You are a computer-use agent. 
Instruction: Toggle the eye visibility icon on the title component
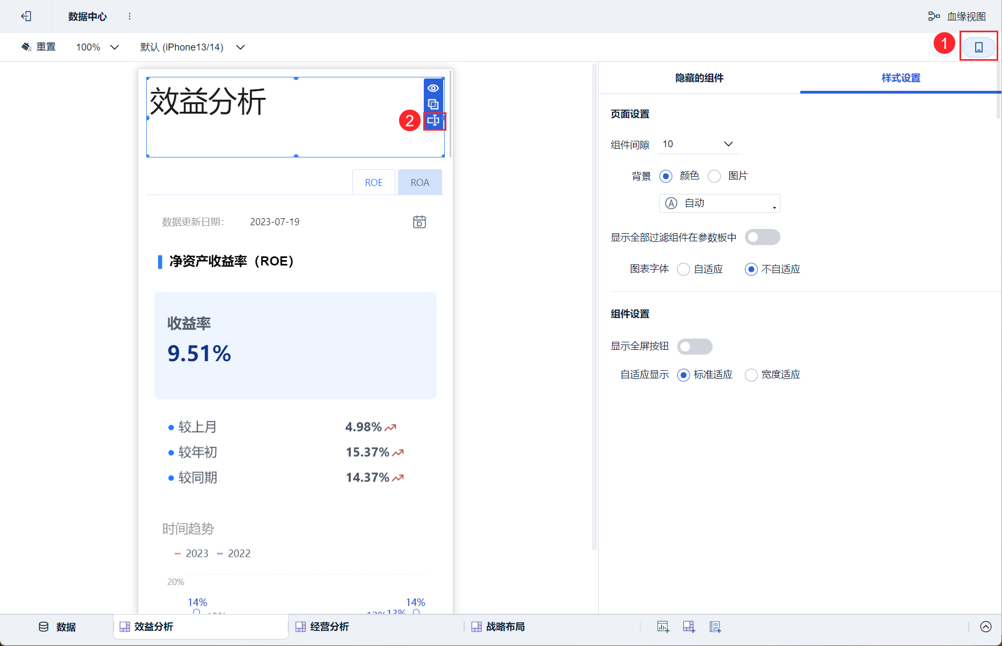[x=433, y=88]
